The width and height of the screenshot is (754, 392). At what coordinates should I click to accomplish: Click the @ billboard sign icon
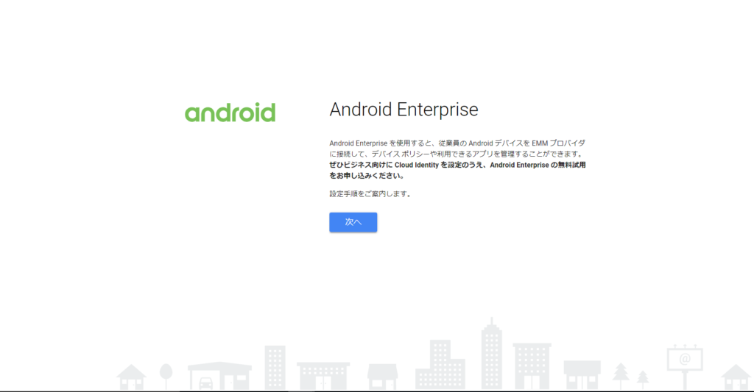coord(685,367)
